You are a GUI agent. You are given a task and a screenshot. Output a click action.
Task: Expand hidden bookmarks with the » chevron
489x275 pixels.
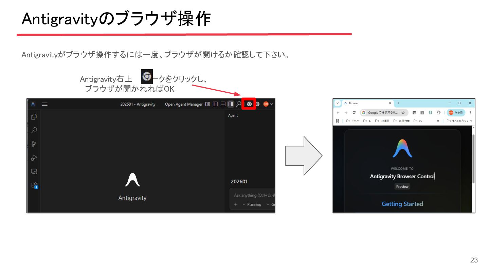pos(438,121)
